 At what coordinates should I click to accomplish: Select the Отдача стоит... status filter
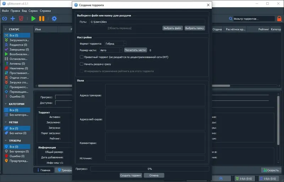pyautogui.click(x=17, y=77)
